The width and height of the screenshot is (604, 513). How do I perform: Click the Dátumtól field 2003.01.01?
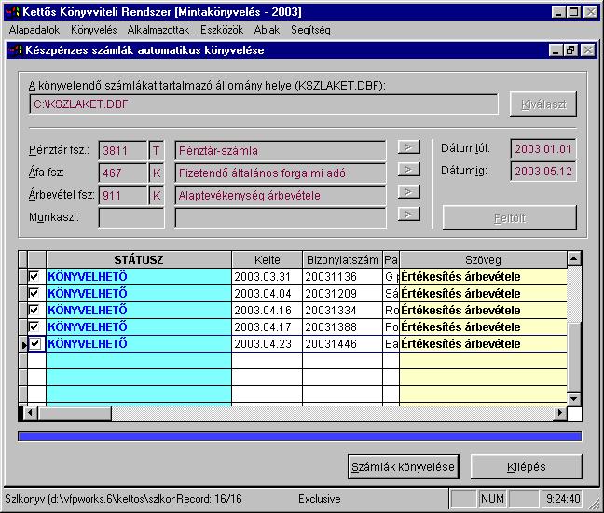point(543,149)
